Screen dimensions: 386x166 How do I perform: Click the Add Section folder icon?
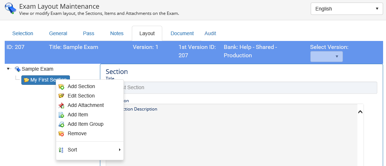(61, 87)
